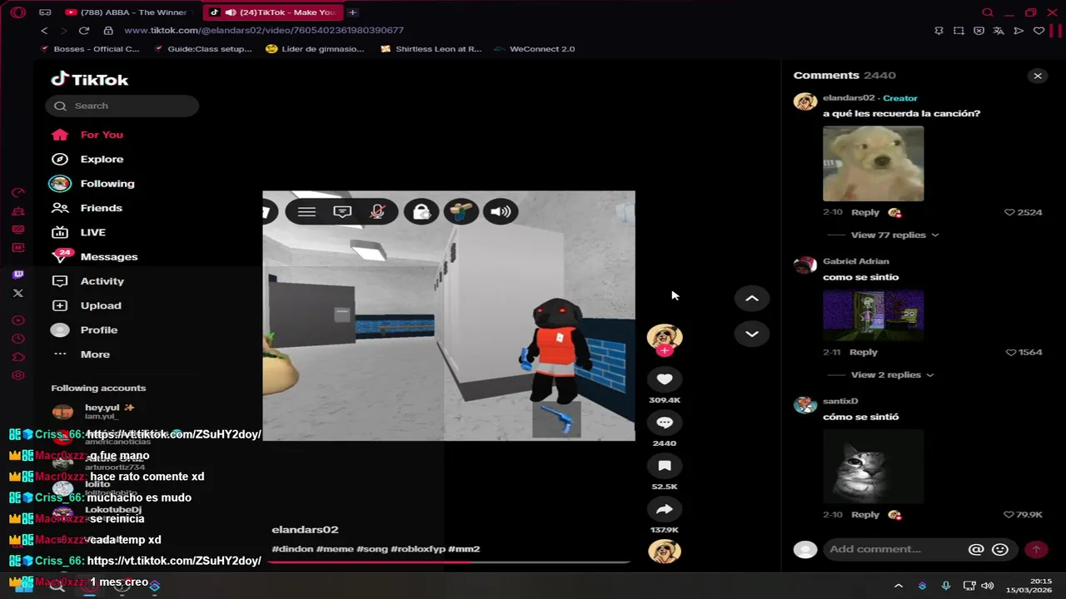Share the video using the arrow icon

(x=665, y=509)
